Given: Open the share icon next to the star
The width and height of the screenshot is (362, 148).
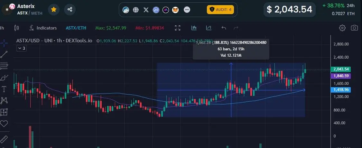Looking at the screenshot, I should (x=70, y=9).
